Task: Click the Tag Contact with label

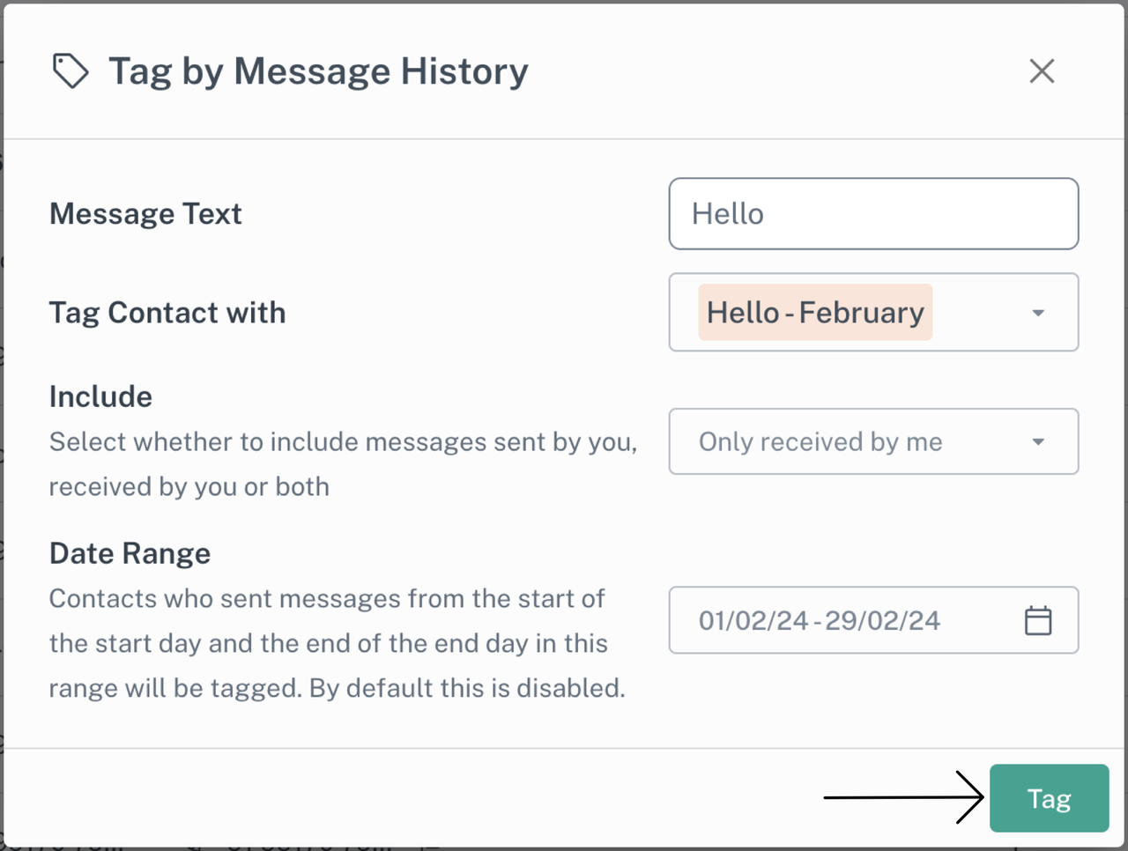Action: 167,313
